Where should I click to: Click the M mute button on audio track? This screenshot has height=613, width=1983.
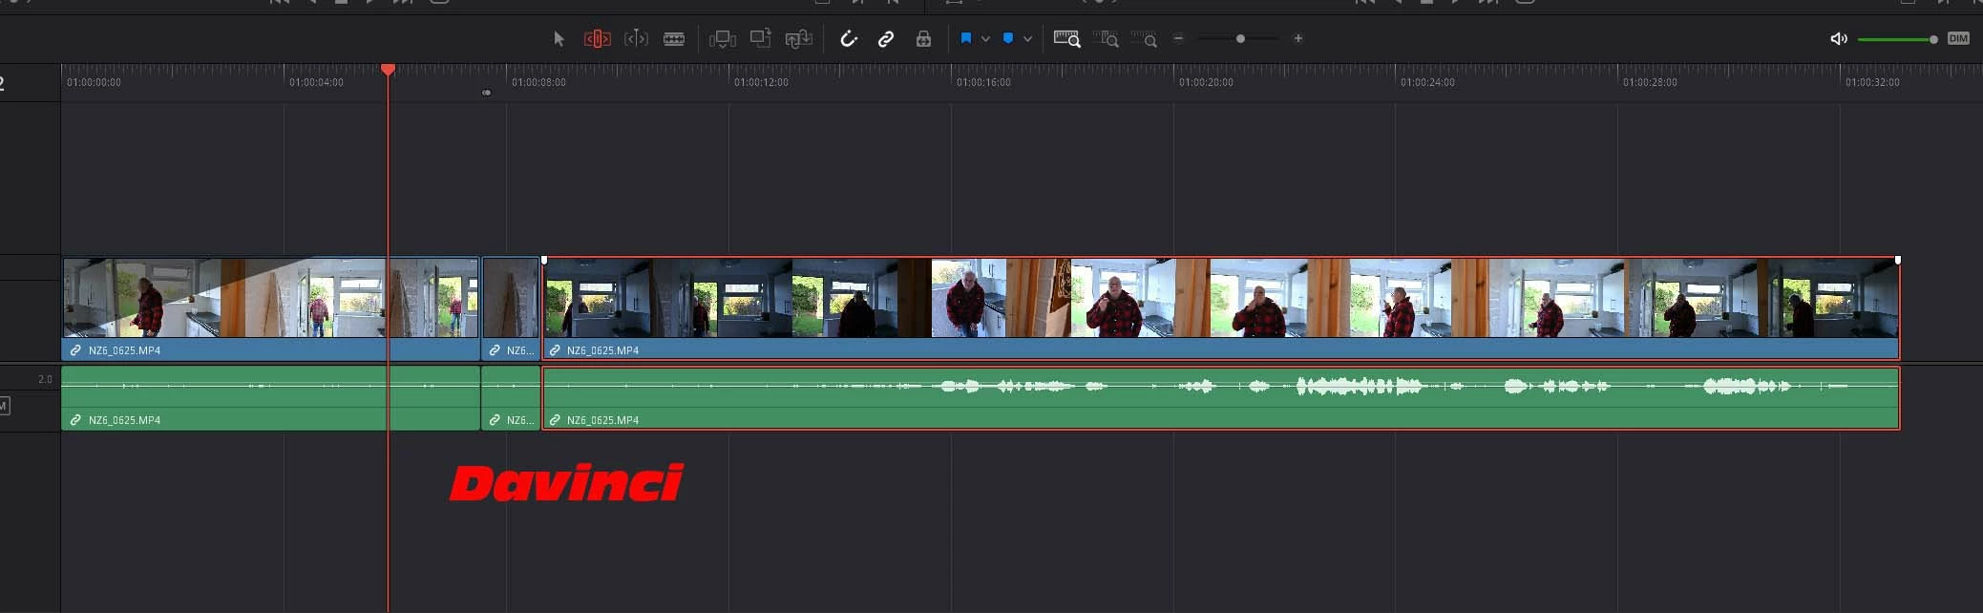pos(3,406)
